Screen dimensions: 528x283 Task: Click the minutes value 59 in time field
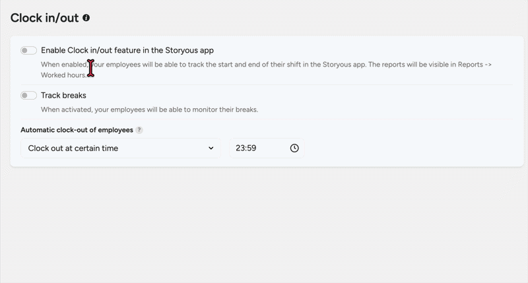click(251, 148)
